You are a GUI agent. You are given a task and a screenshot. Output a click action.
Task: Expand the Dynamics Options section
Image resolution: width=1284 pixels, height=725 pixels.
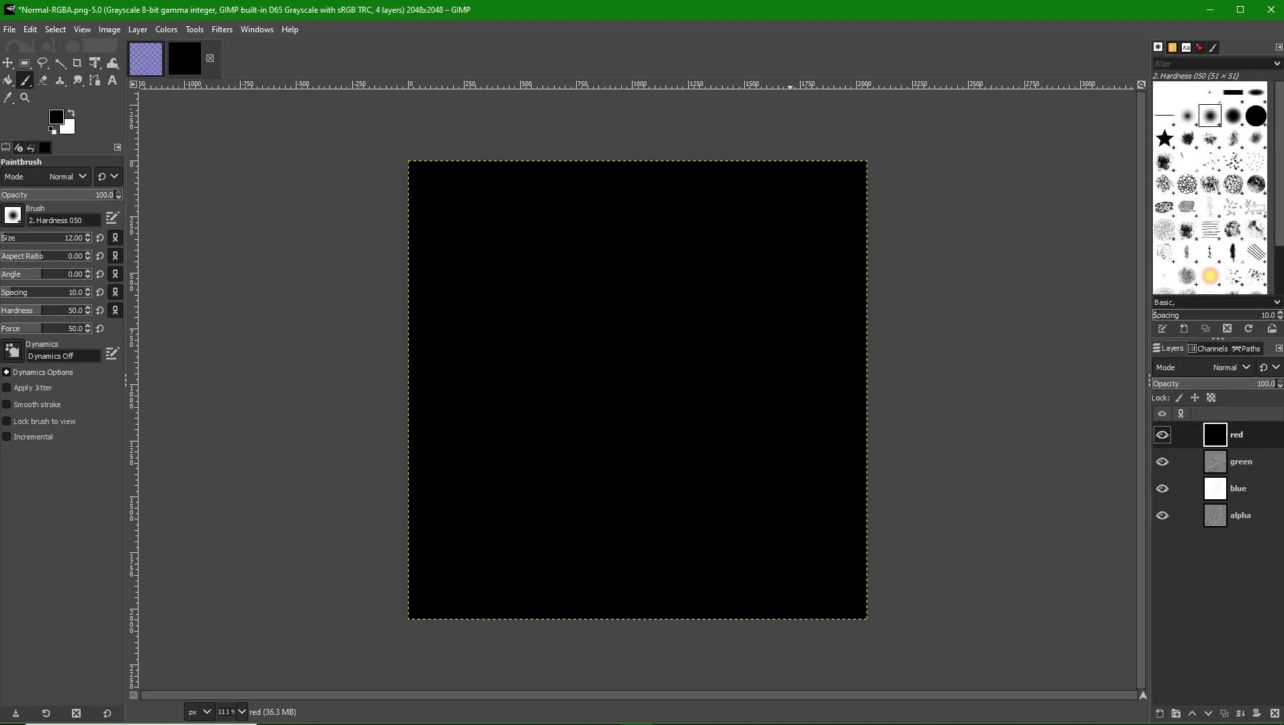pyautogui.click(x=7, y=372)
